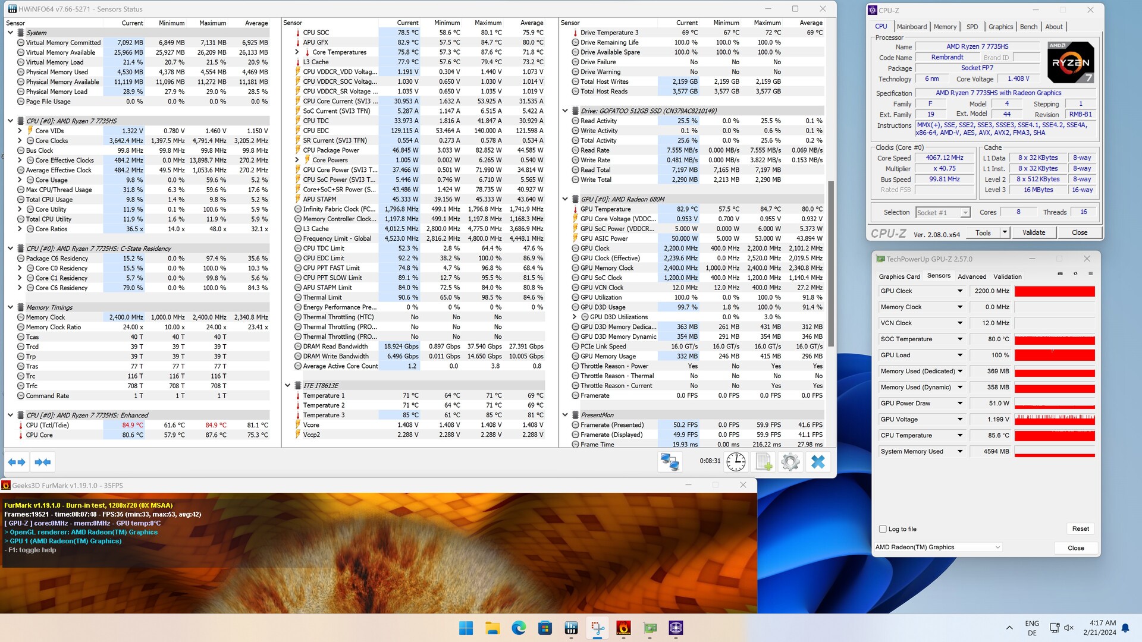
Task: Open the Advanced tab in GPU-Z
Action: coord(972,276)
